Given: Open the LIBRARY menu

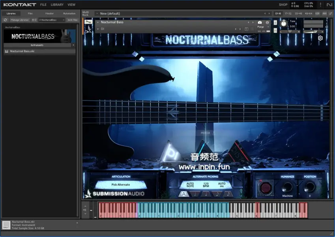Looking at the screenshot, I should pos(57,4).
